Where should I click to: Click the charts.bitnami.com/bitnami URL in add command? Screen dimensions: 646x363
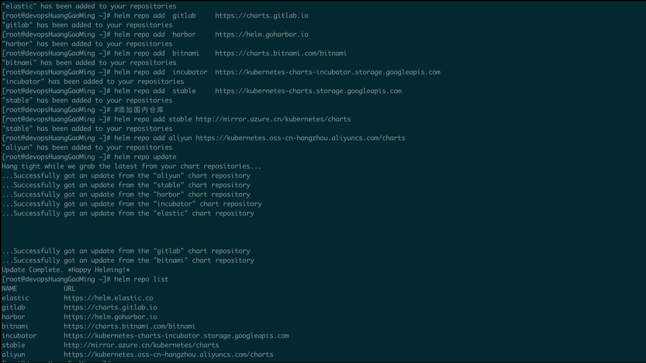tap(281, 54)
